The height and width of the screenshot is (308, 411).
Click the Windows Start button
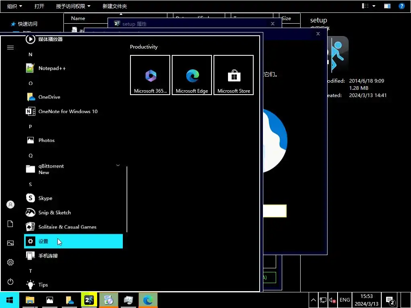coord(10,300)
